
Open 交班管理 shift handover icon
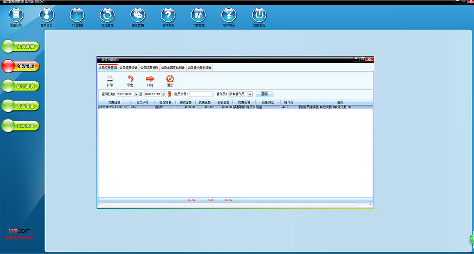click(x=107, y=15)
